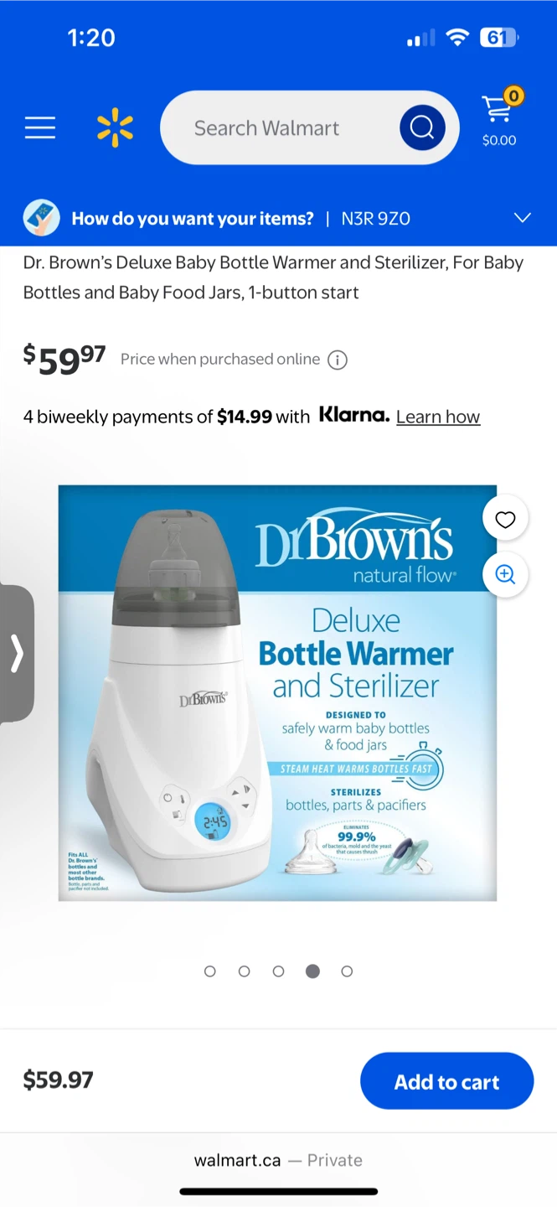Tap the walmart.ca address bar
The image size is (557, 1207).
tap(278, 1160)
